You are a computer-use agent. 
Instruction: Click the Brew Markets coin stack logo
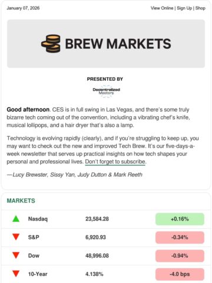tap(51, 44)
